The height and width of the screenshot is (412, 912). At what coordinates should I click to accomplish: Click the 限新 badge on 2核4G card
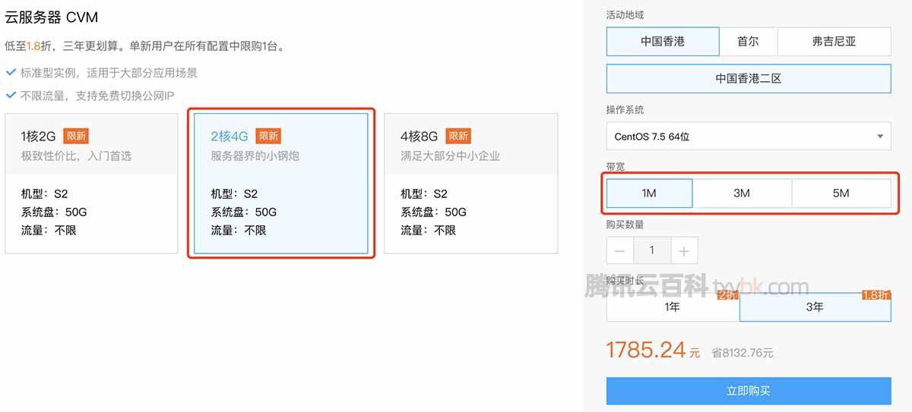pos(268,137)
